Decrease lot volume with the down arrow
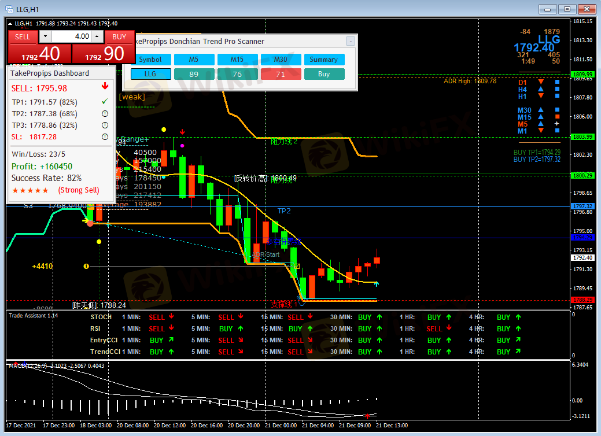The width and height of the screenshot is (601, 436). [45, 36]
